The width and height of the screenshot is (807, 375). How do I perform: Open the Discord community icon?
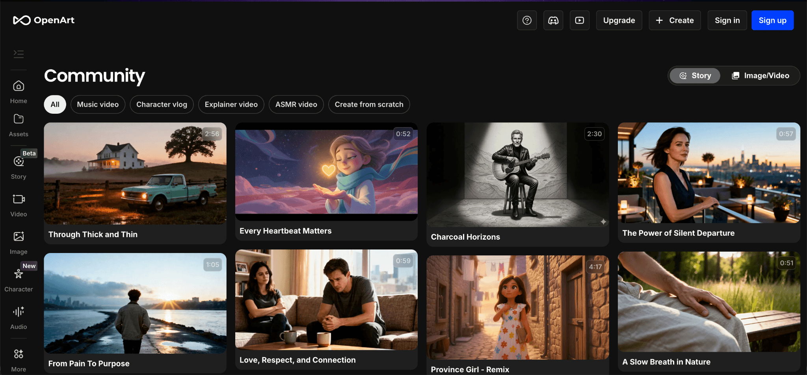tap(553, 20)
